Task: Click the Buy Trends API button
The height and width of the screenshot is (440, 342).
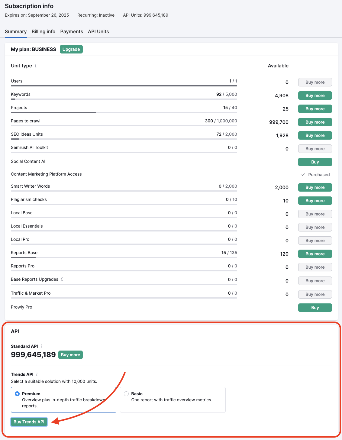Action: pos(29,422)
